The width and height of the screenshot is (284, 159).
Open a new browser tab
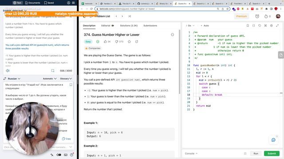point(269,4)
